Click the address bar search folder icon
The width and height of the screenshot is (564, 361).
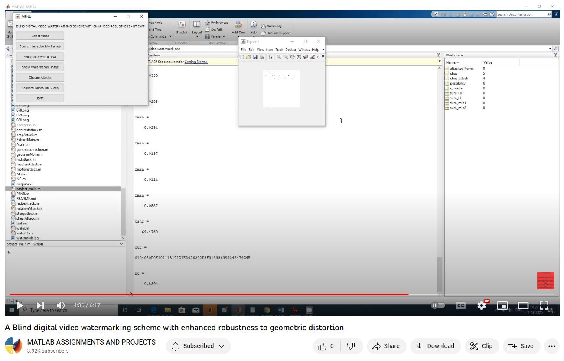coord(556,49)
